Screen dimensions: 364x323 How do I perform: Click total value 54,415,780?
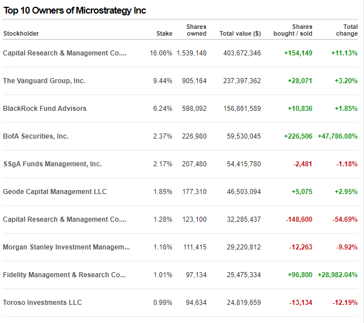point(244,164)
